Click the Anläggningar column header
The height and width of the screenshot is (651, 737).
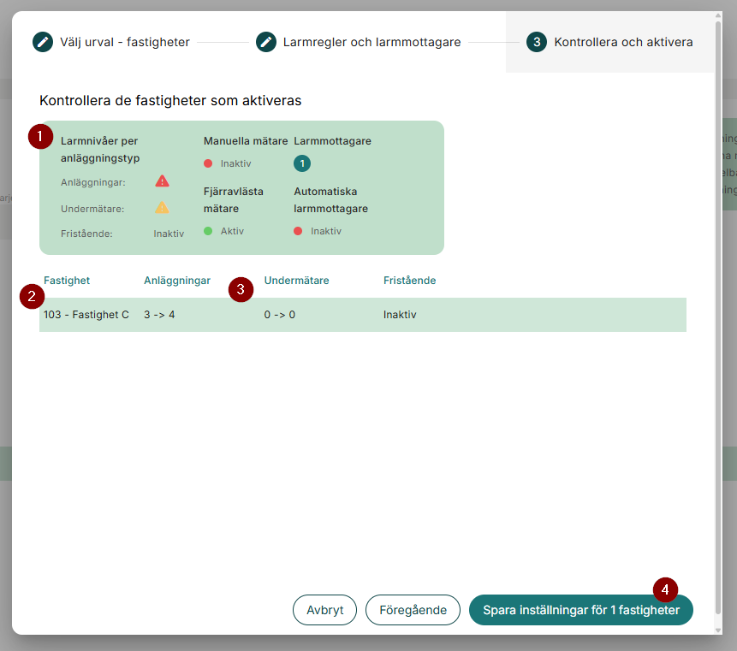point(176,281)
